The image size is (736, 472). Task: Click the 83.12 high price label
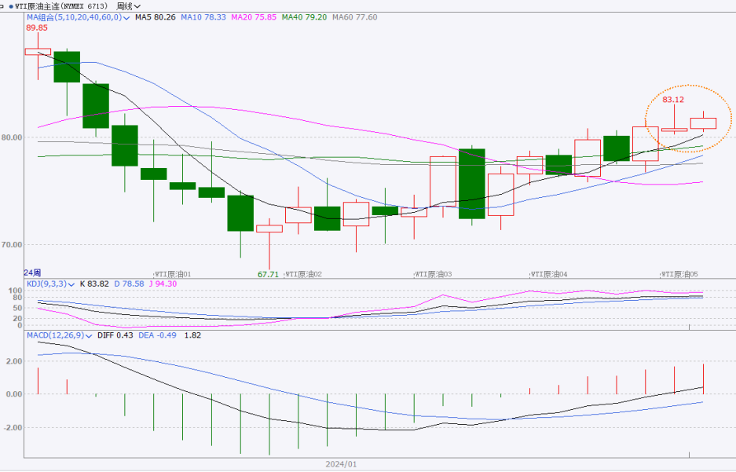point(673,100)
